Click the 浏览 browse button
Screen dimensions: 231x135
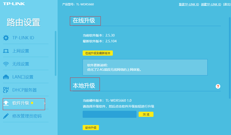pyautogui.click(x=146, y=114)
